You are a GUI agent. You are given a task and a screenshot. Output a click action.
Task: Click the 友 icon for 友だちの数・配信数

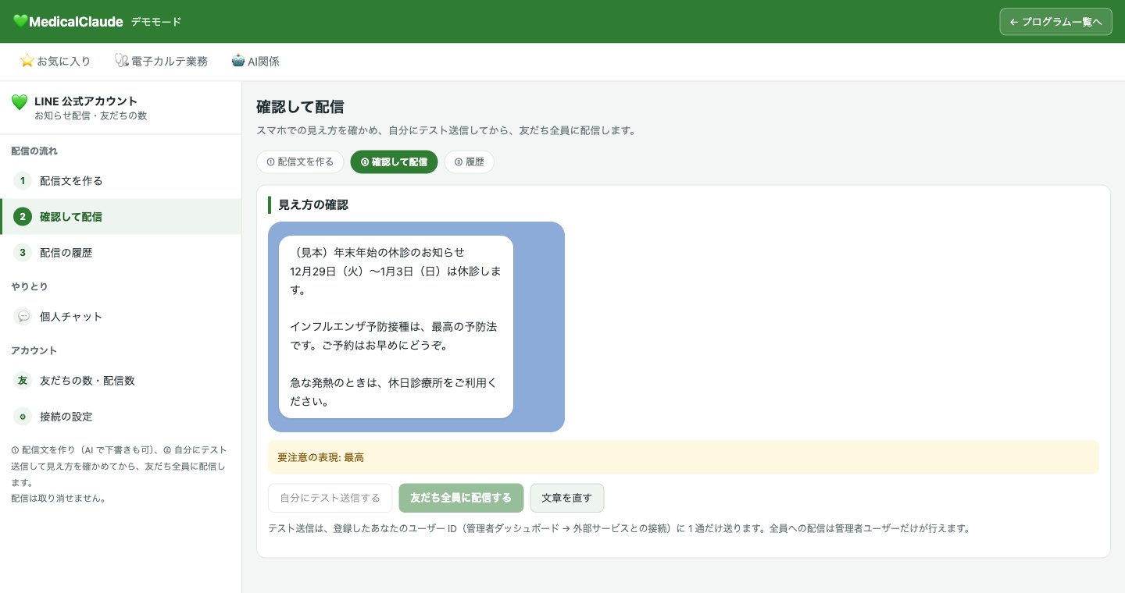(x=23, y=381)
